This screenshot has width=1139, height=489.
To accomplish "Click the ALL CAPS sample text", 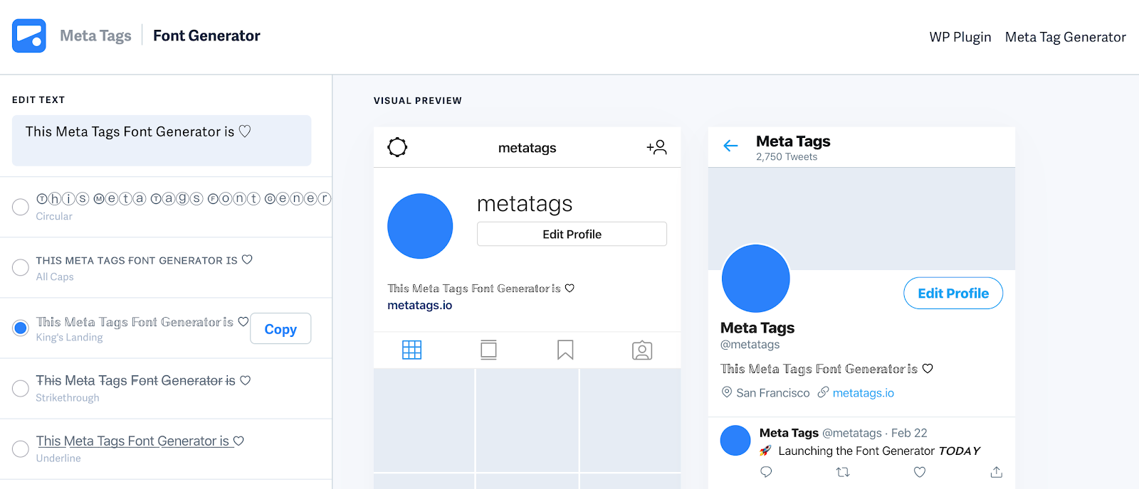I will click(145, 260).
